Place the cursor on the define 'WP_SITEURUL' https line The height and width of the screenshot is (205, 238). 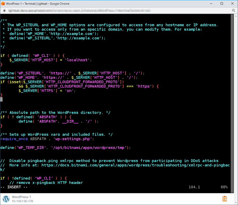pos(72,73)
